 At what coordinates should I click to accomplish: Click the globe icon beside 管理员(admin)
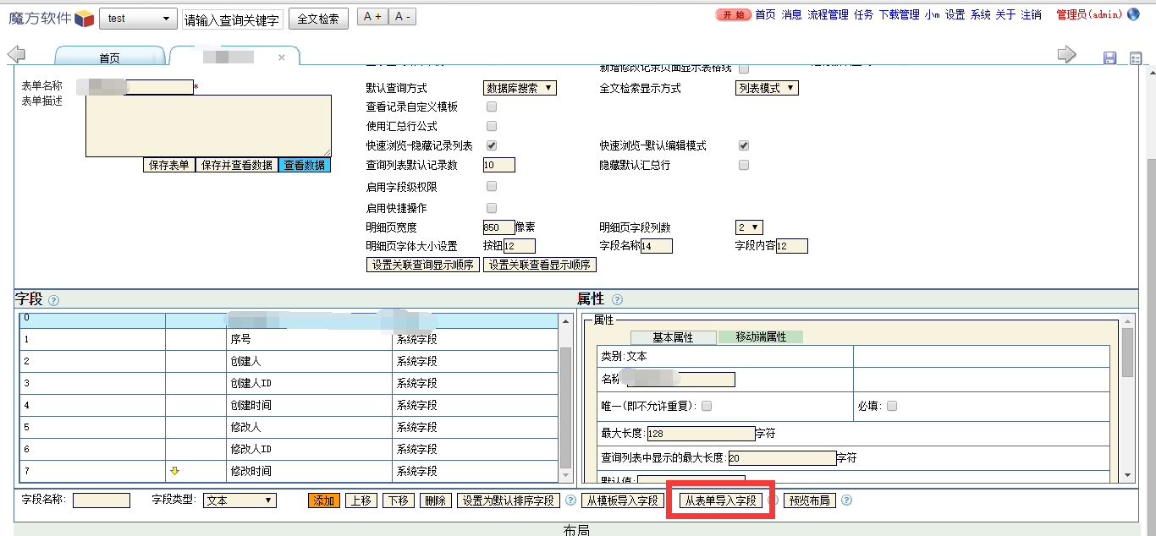tap(1132, 14)
